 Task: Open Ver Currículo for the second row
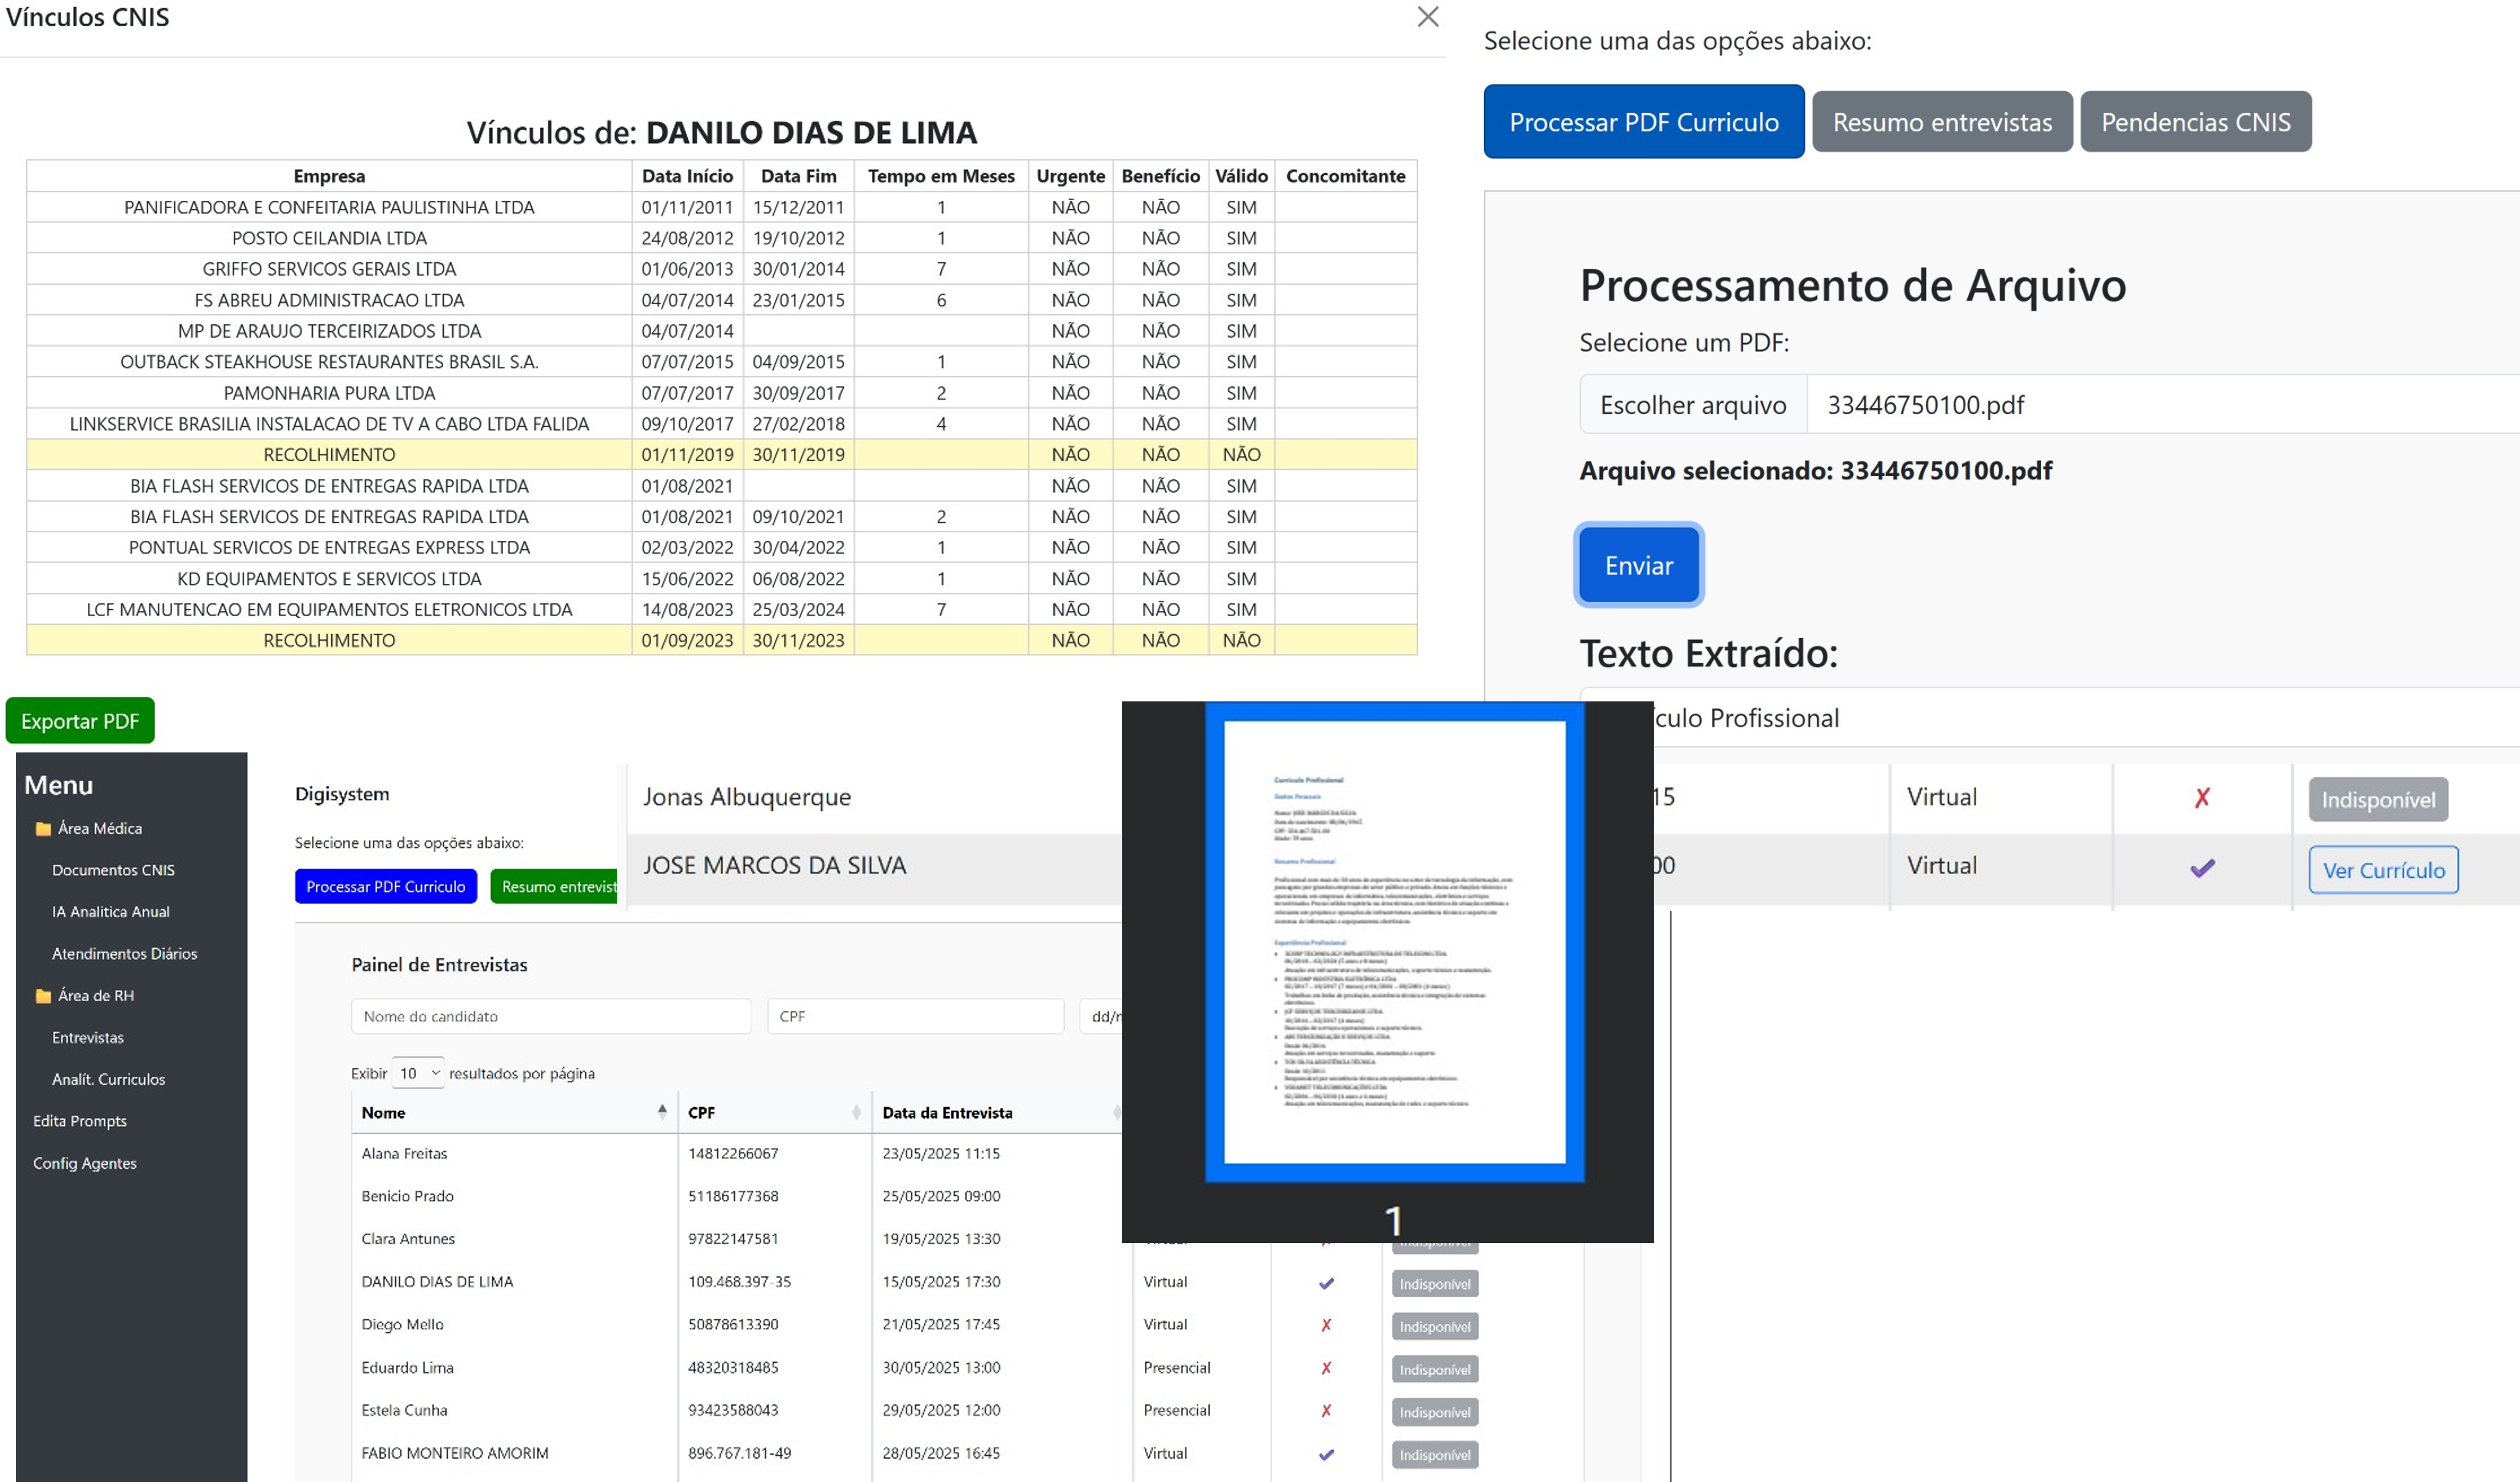click(2382, 869)
